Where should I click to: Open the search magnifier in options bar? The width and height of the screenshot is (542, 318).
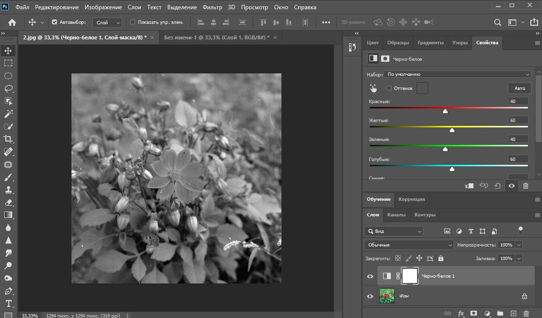[497, 22]
